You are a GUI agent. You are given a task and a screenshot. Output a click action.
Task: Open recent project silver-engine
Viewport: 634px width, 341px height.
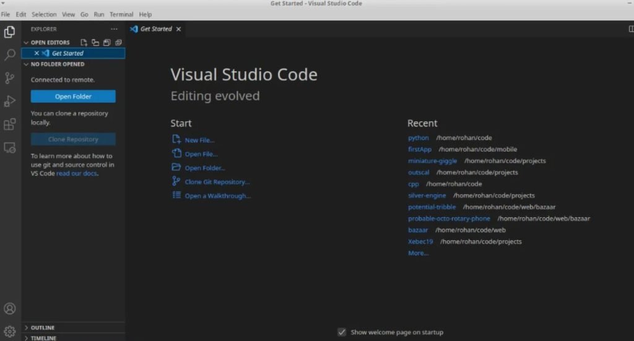click(427, 195)
